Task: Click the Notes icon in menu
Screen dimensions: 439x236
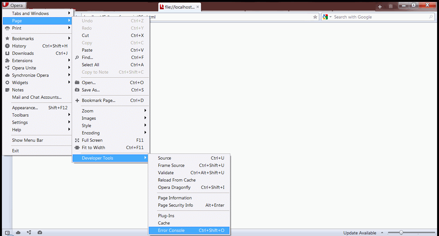Action: (7, 90)
